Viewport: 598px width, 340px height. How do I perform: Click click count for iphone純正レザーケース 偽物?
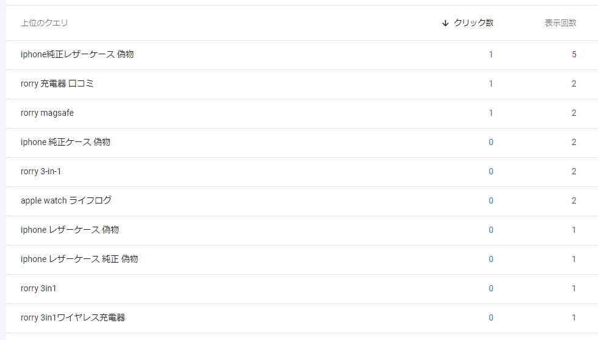[491, 54]
